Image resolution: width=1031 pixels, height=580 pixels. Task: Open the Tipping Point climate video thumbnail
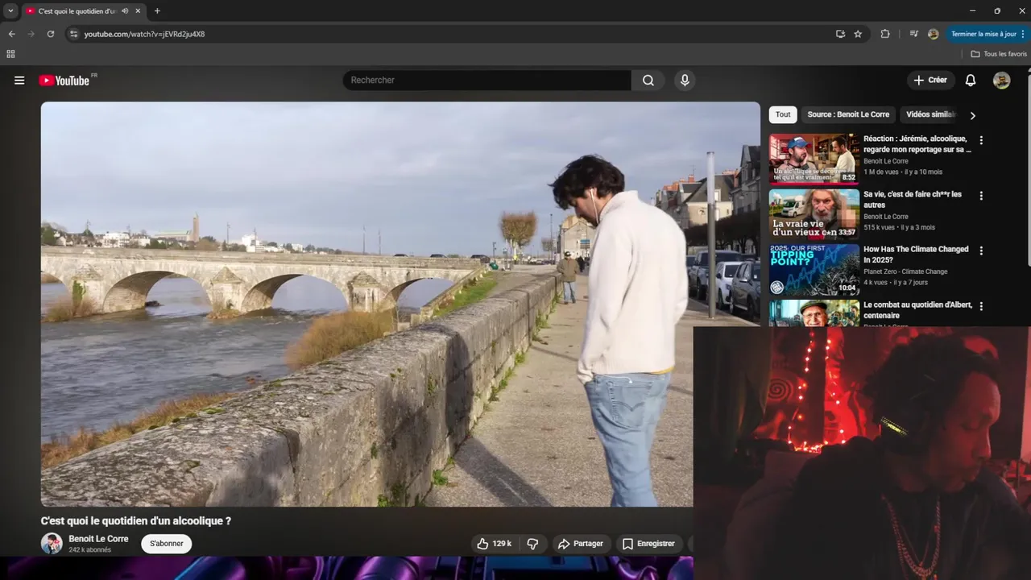[814, 270]
